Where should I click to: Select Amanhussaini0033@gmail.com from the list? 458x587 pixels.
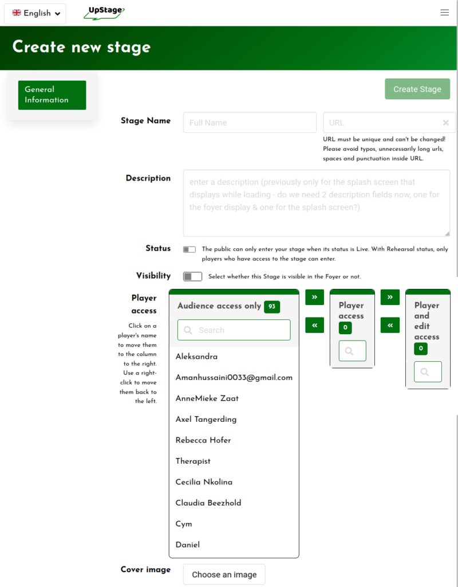tap(234, 377)
